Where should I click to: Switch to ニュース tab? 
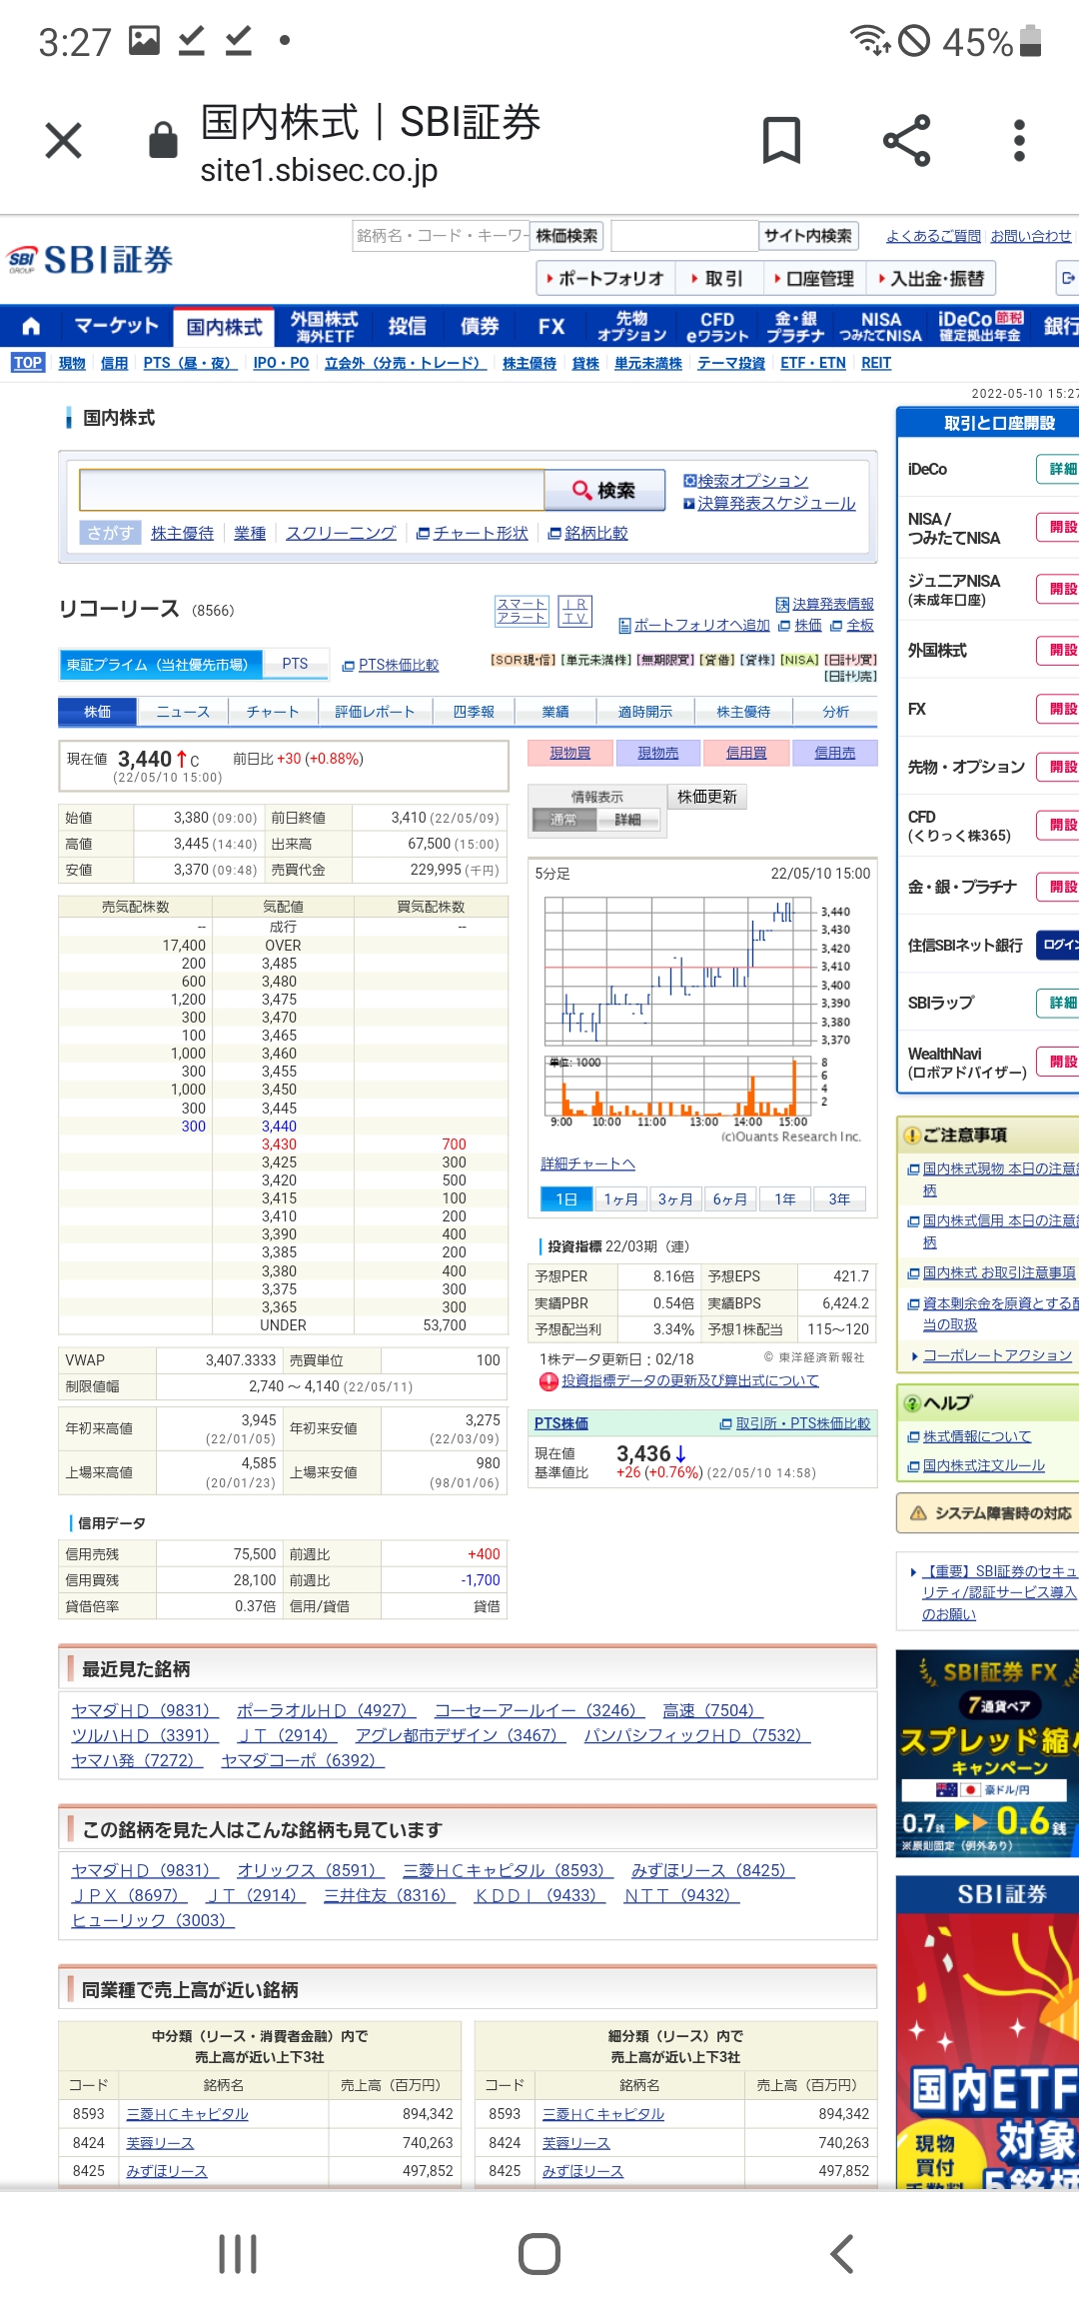183,712
